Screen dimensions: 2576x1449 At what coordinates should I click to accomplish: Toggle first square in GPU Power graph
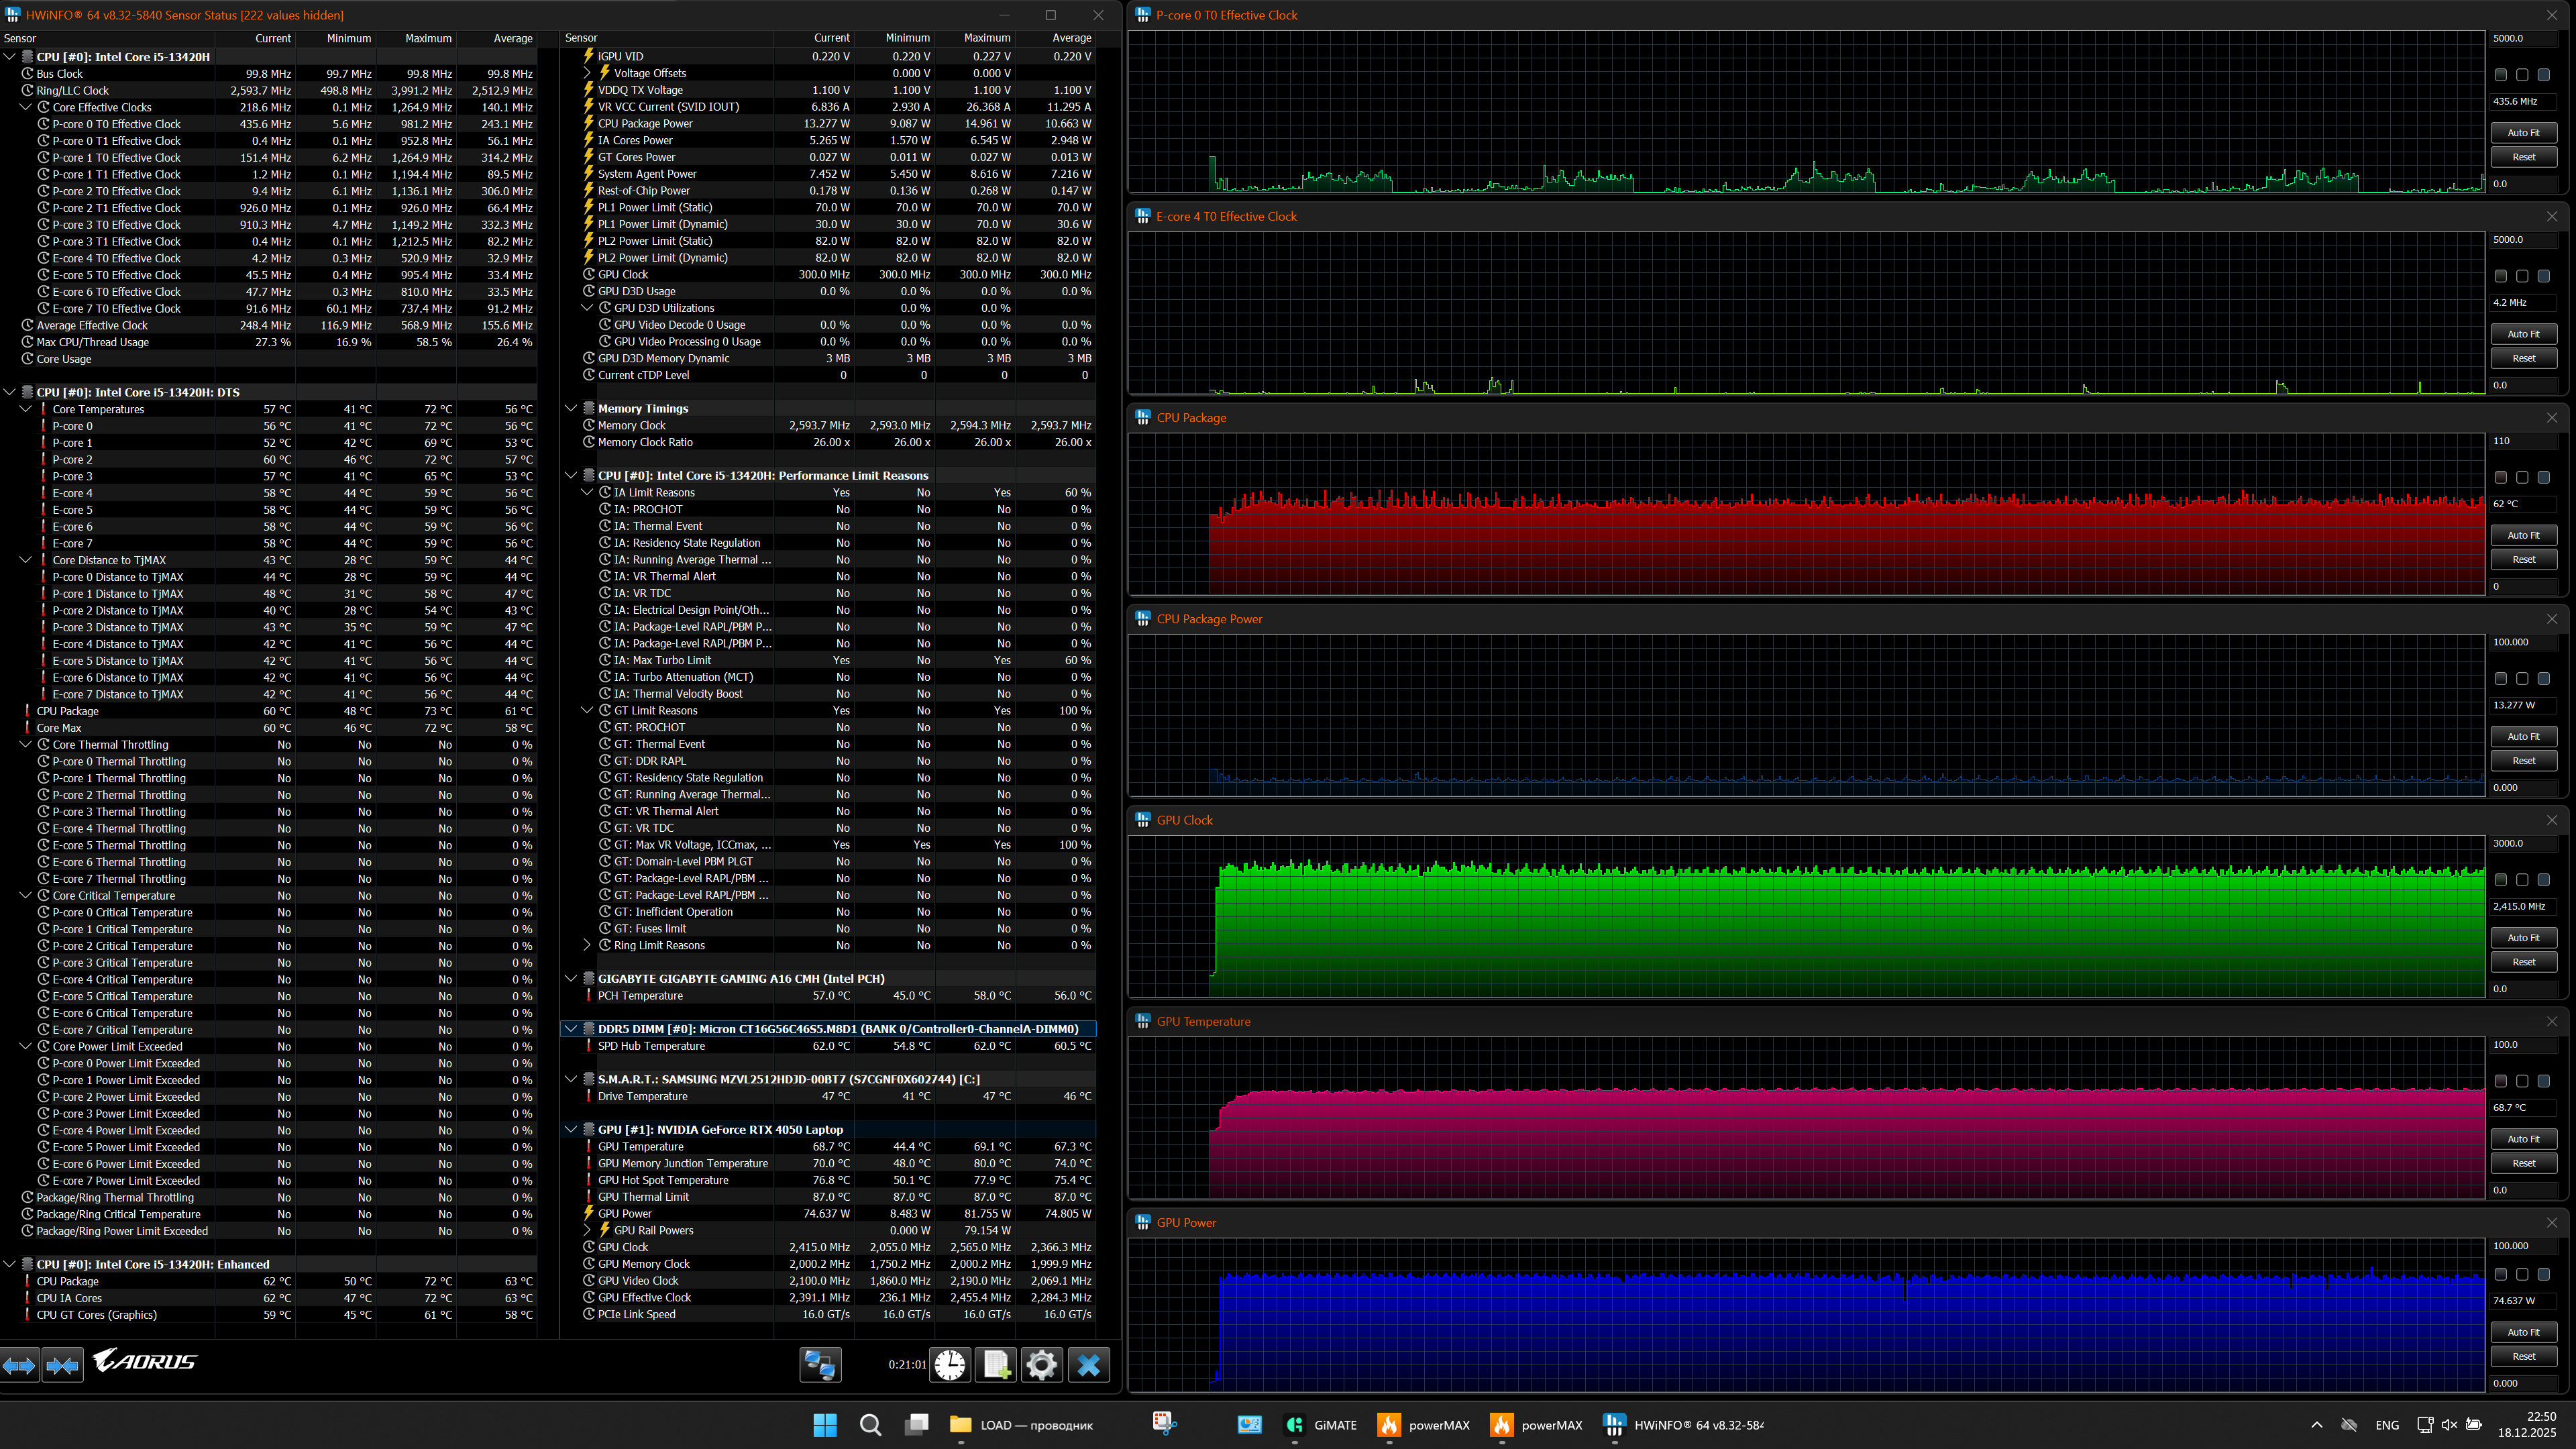(2500, 1275)
